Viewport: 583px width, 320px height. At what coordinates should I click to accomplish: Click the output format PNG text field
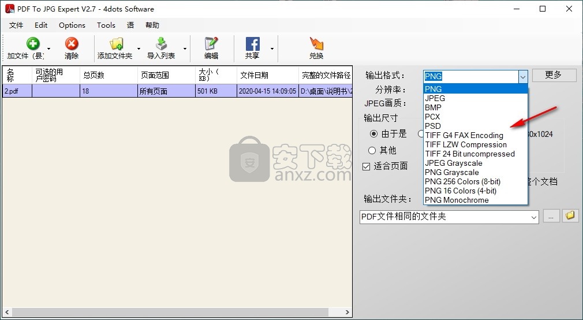pos(470,77)
